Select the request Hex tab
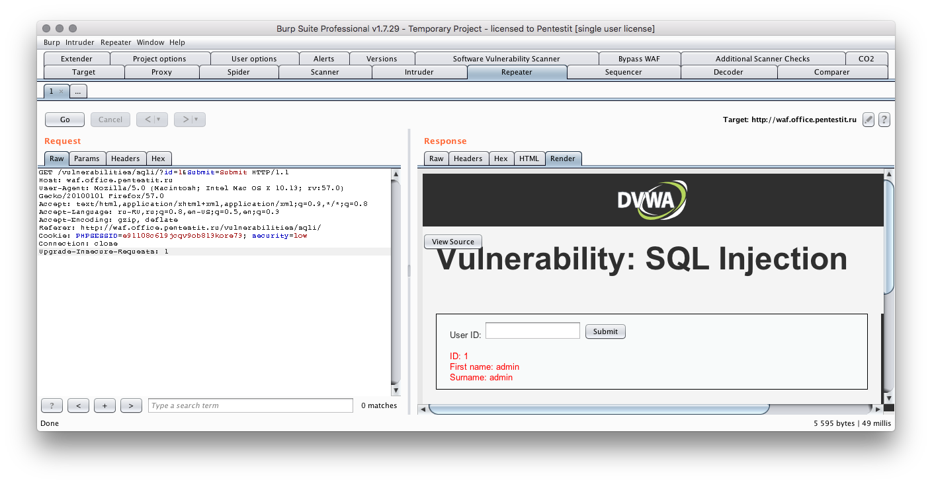Viewport: 932px width, 484px height. [158, 158]
